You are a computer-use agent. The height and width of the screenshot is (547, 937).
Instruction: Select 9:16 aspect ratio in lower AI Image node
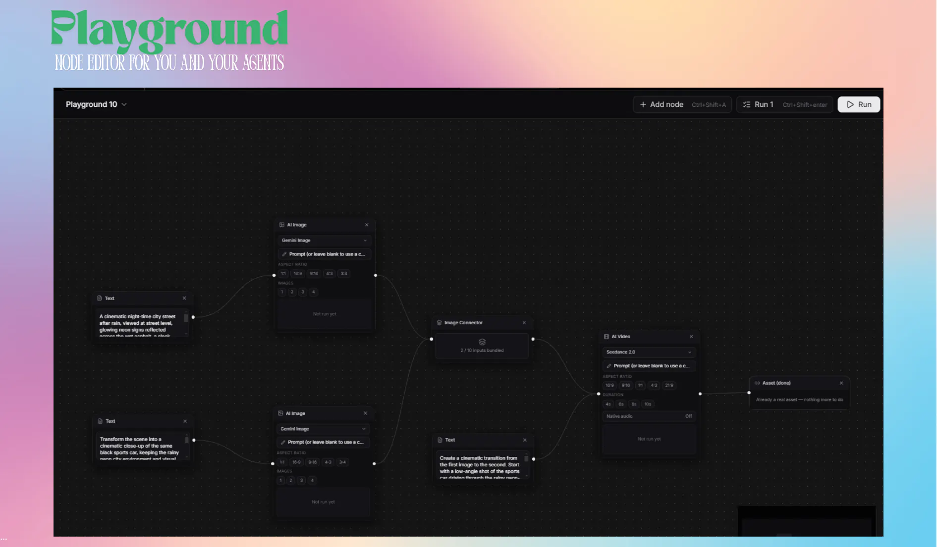313,462
